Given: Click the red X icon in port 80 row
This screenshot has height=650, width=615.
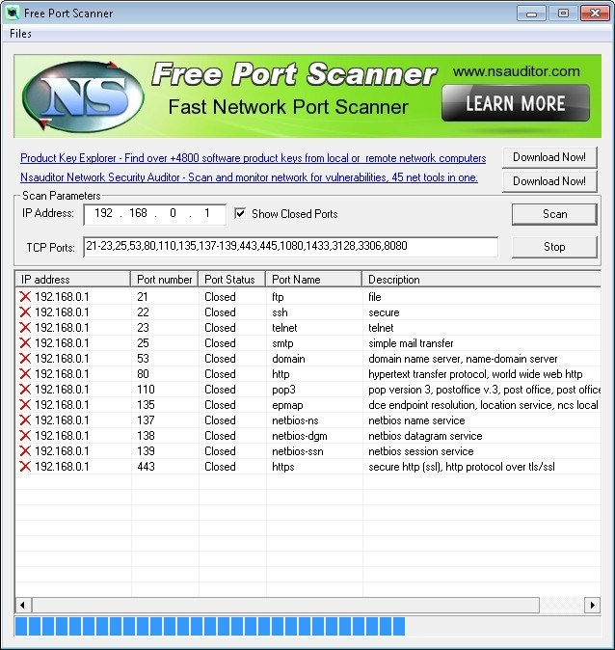Looking at the screenshot, I should (25, 374).
